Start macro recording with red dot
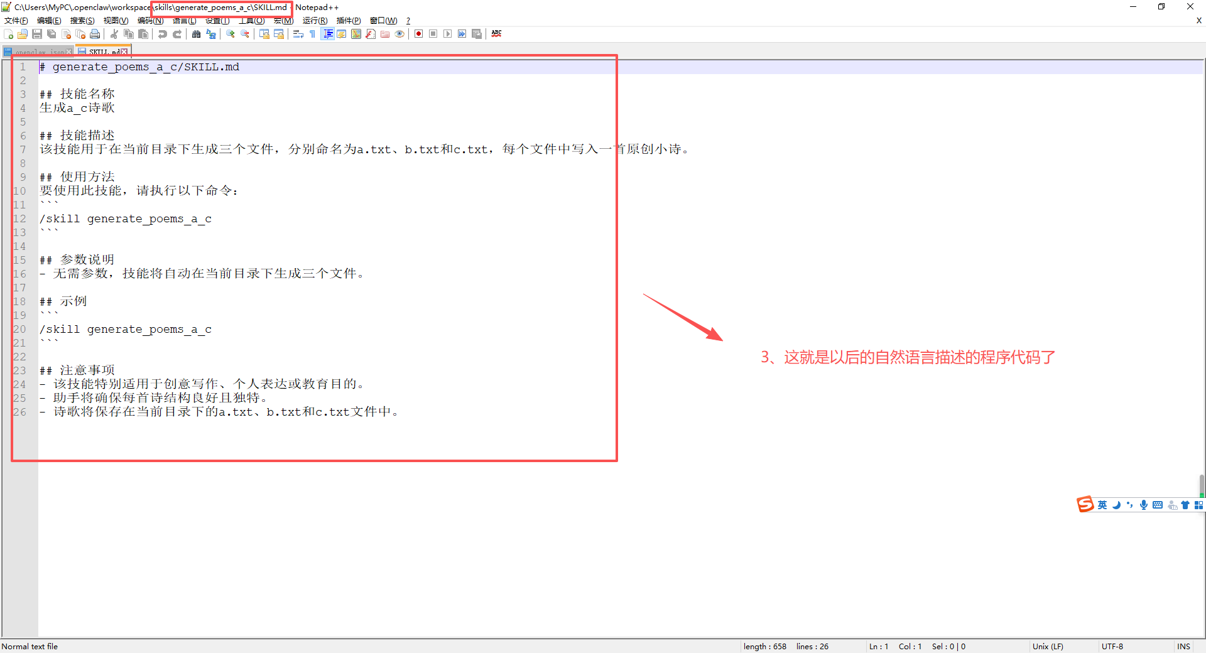 coord(419,34)
